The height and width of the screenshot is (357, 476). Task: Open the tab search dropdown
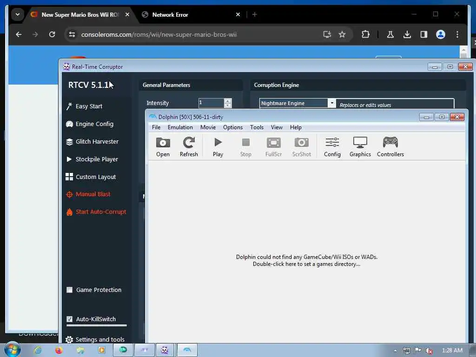click(x=18, y=14)
